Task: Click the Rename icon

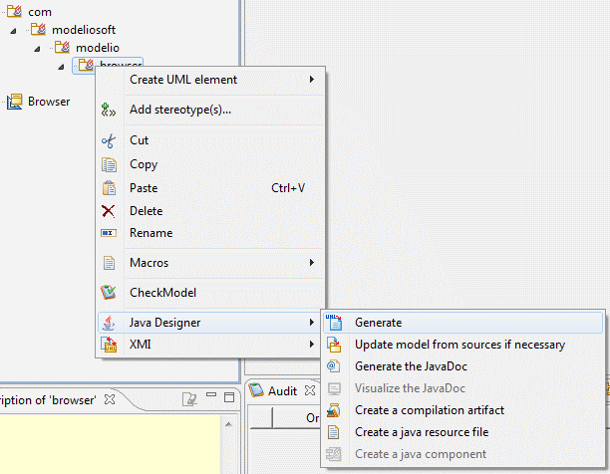Action: [109, 233]
